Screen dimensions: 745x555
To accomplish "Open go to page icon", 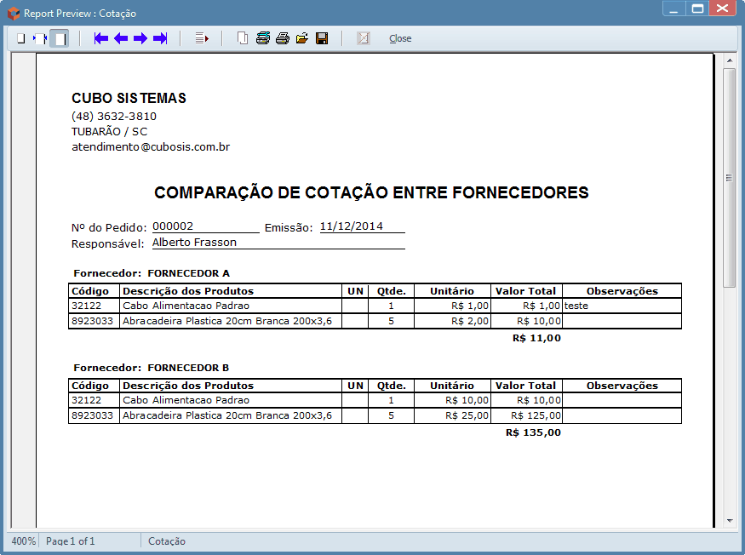I will pyautogui.click(x=202, y=38).
